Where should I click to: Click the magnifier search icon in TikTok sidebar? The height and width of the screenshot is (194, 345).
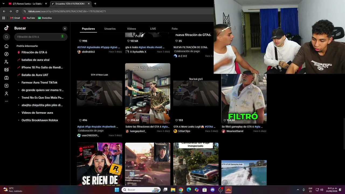[7, 37]
